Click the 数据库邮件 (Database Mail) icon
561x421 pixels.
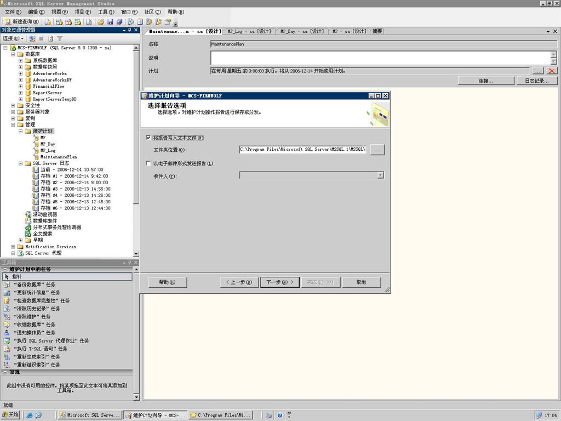click(x=28, y=221)
